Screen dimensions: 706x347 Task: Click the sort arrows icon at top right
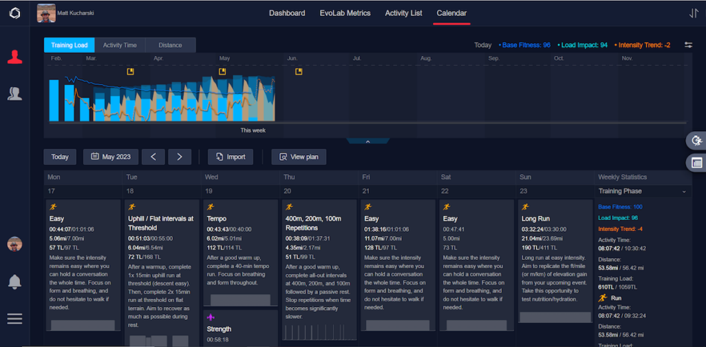click(x=694, y=13)
